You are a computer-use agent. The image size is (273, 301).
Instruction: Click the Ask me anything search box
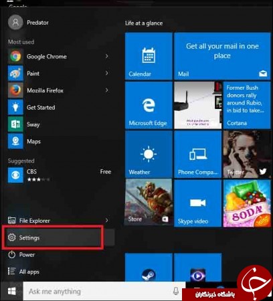(x=104, y=291)
